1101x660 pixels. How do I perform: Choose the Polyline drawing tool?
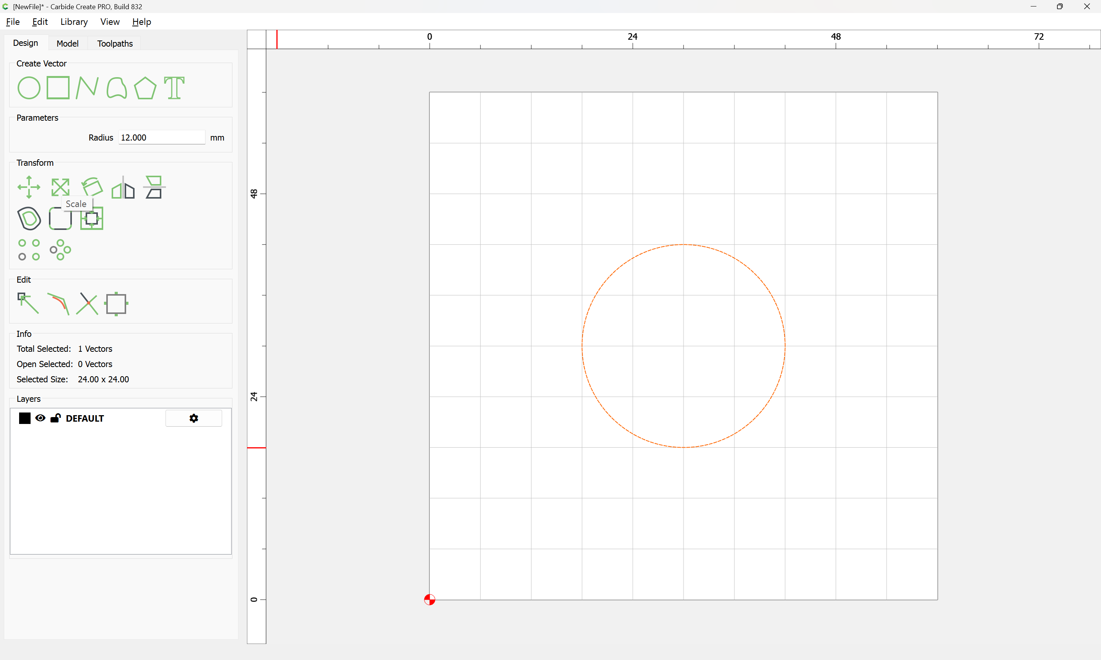[x=87, y=87]
